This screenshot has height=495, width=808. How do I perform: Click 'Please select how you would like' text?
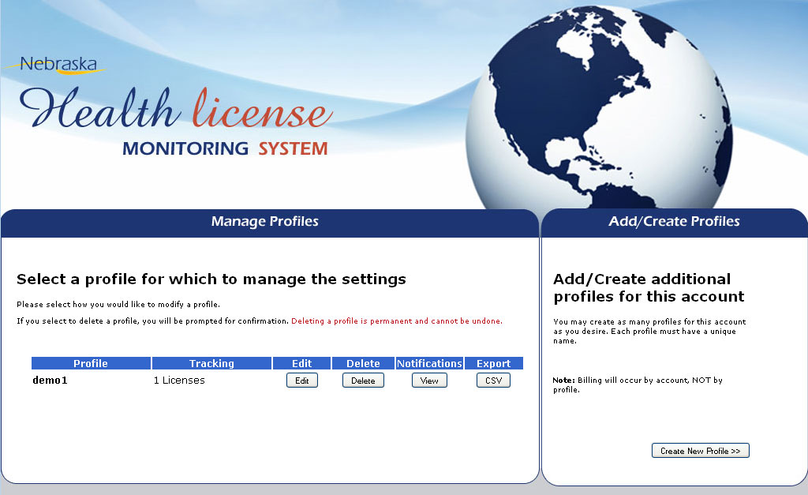118,304
